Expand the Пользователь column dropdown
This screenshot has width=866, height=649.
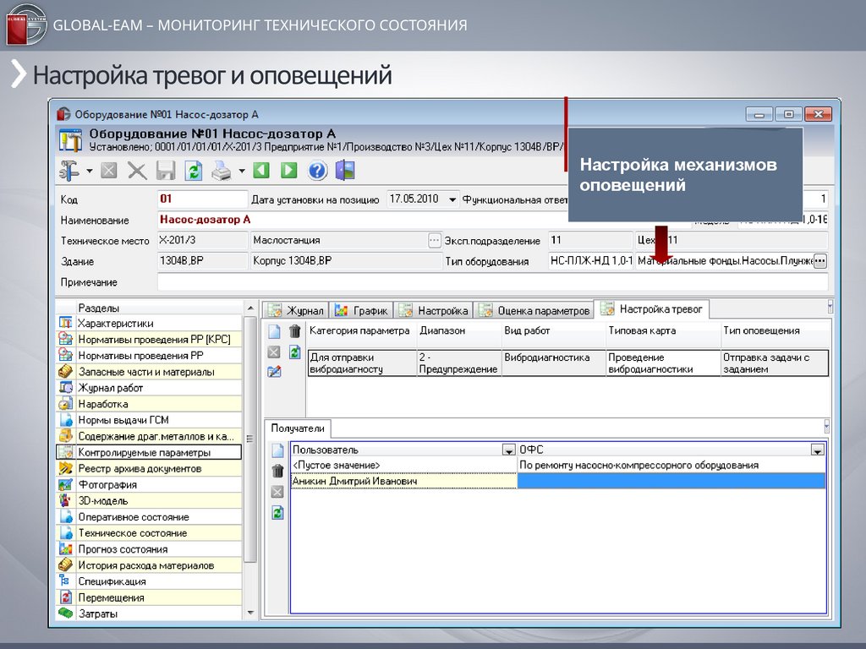[x=508, y=450]
